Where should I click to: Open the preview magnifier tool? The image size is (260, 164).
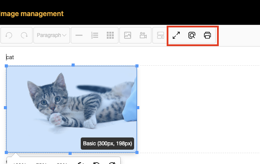tap(192, 35)
